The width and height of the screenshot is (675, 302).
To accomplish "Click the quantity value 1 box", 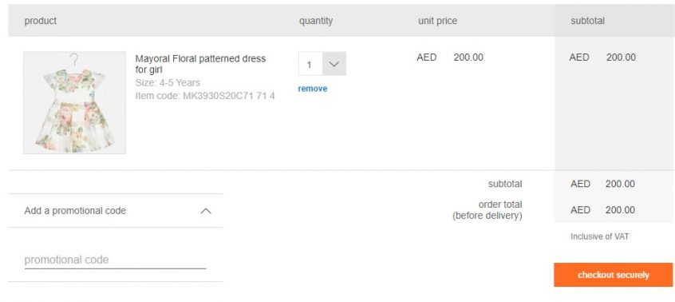I will pos(310,64).
